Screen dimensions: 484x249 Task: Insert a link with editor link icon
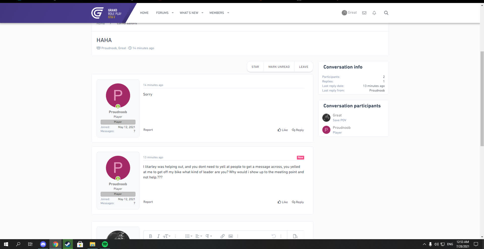pos(222,236)
